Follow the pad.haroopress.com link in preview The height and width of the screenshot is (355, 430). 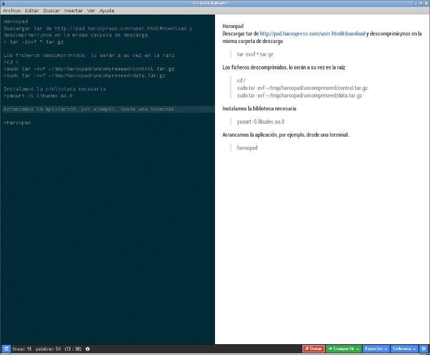point(312,33)
